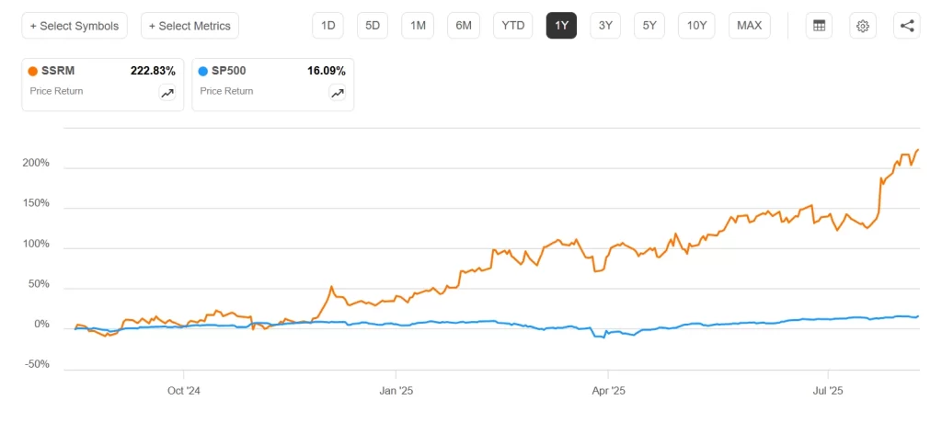The height and width of the screenshot is (423, 942).
Task: Click the blue SP500 legend dot
Action: point(203,71)
